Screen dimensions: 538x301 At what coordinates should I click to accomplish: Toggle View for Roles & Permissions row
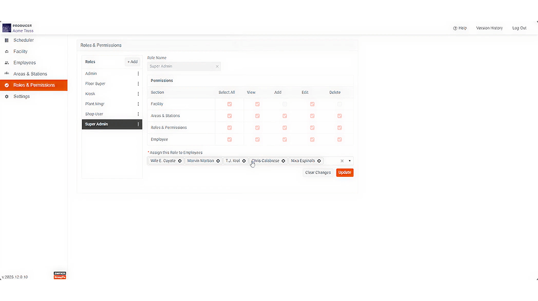(257, 128)
